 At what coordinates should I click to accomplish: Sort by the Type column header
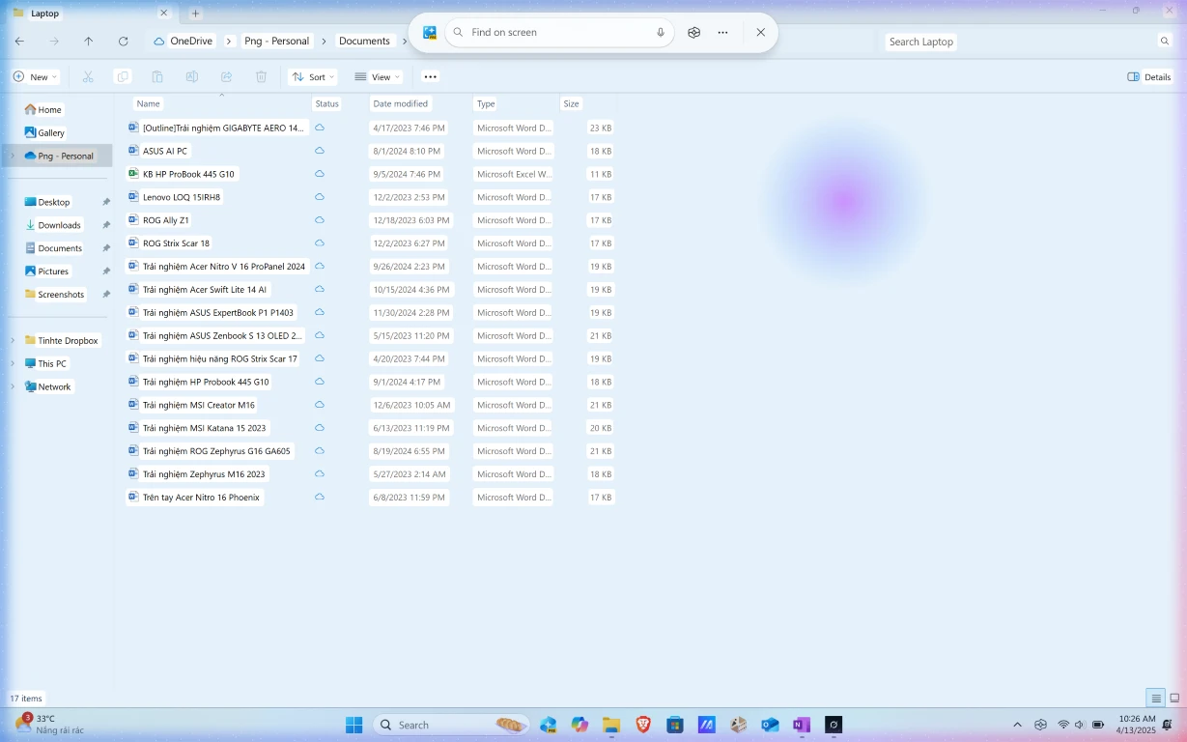[x=486, y=103]
